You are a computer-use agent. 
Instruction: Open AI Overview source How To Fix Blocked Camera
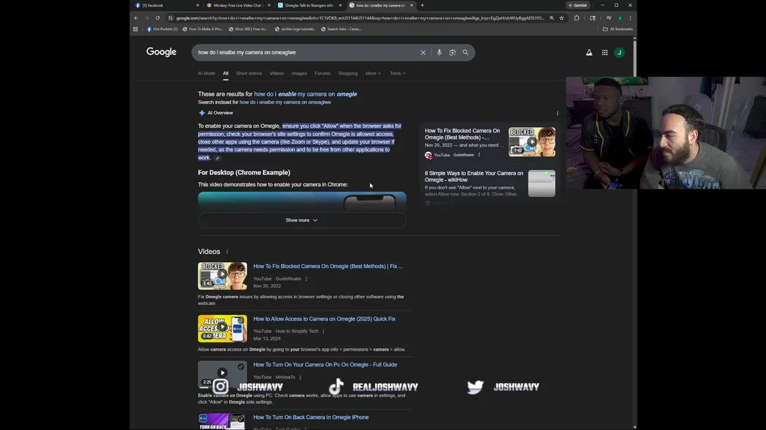pos(462,134)
